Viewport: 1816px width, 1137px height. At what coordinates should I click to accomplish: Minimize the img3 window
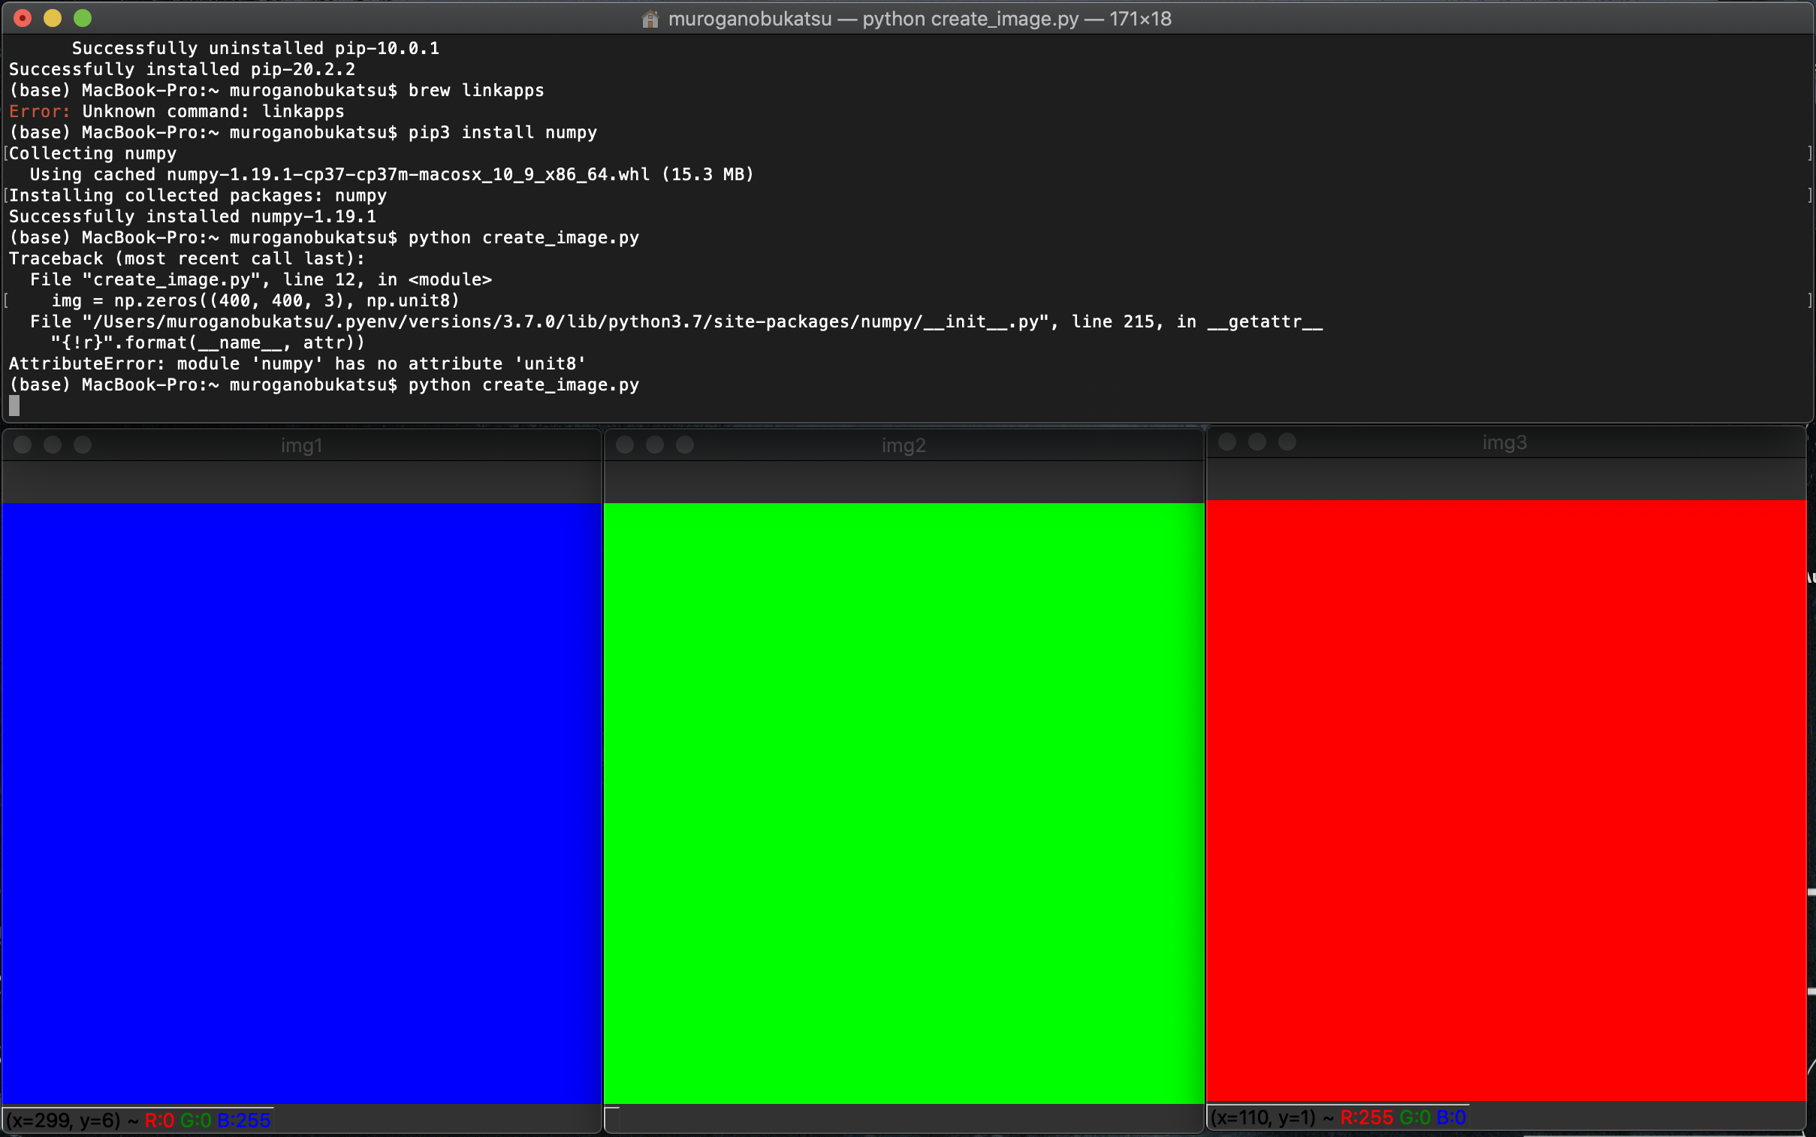[1257, 442]
